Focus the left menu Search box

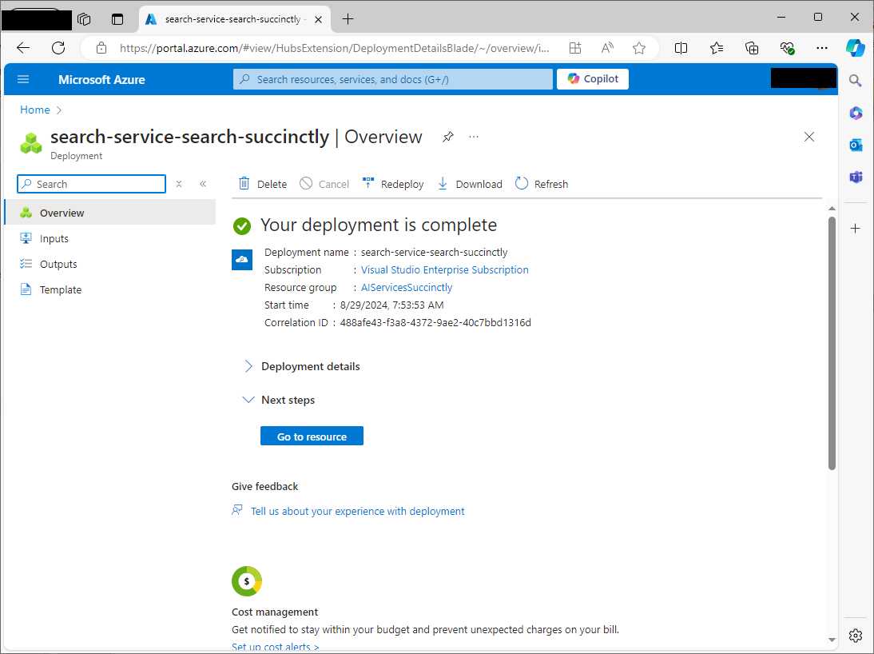pyautogui.click(x=91, y=184)
